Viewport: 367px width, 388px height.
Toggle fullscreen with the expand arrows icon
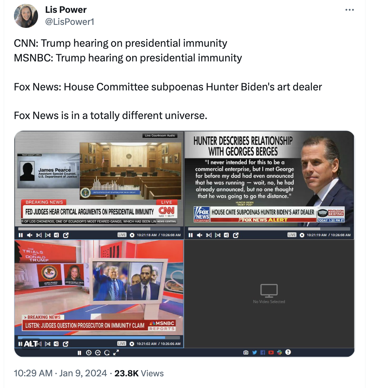coord(116,353)
